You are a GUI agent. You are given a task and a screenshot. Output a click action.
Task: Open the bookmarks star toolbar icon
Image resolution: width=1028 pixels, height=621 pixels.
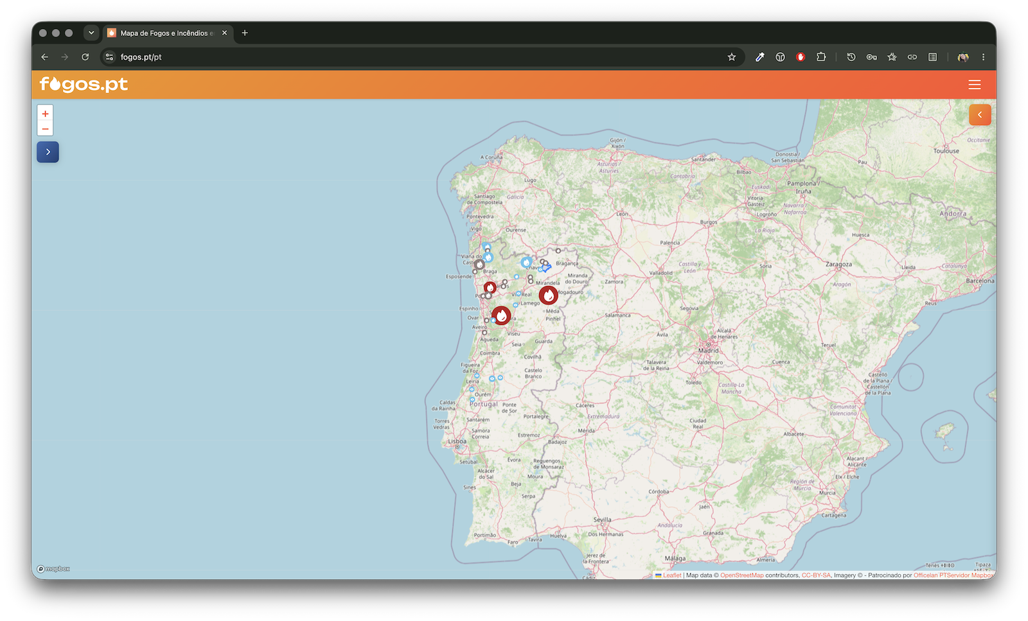(x=892, y=57)
